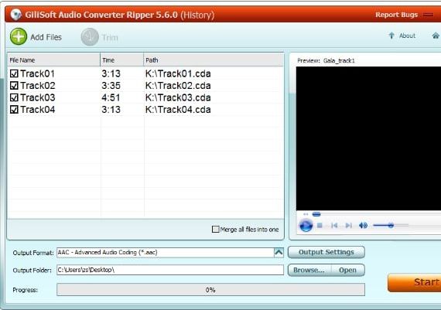Select the Track03 file name
The image size is (441, 310).
[38, 97]
